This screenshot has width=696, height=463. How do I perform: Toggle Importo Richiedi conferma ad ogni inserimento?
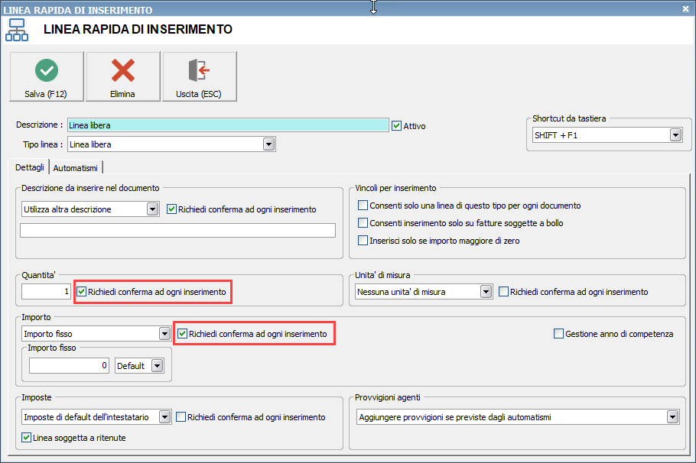tap(182, 334)
